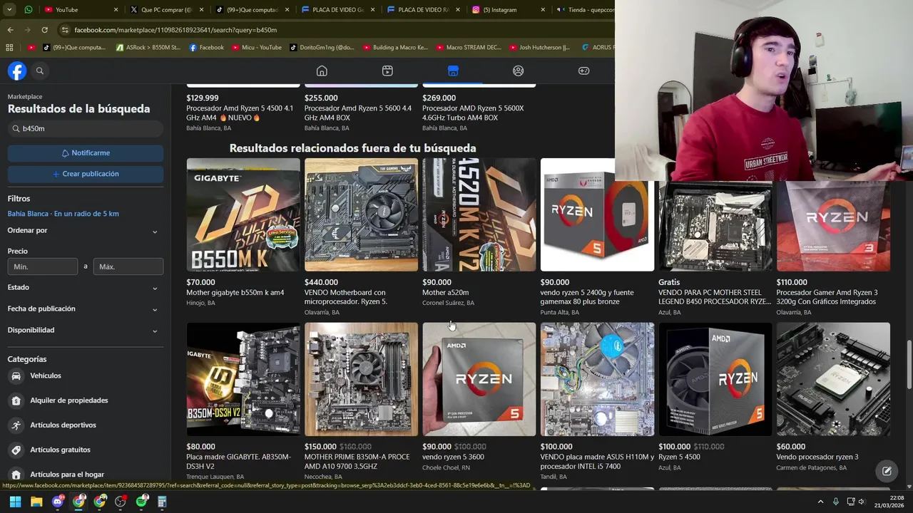Expand the Disponibilidad filter
913x513 pixels.
(x=86, y=330)
